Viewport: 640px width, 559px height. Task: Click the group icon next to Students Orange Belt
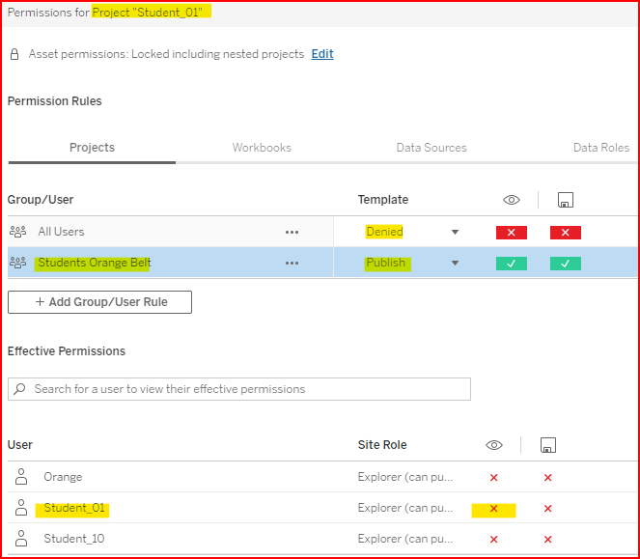(18, 263)
